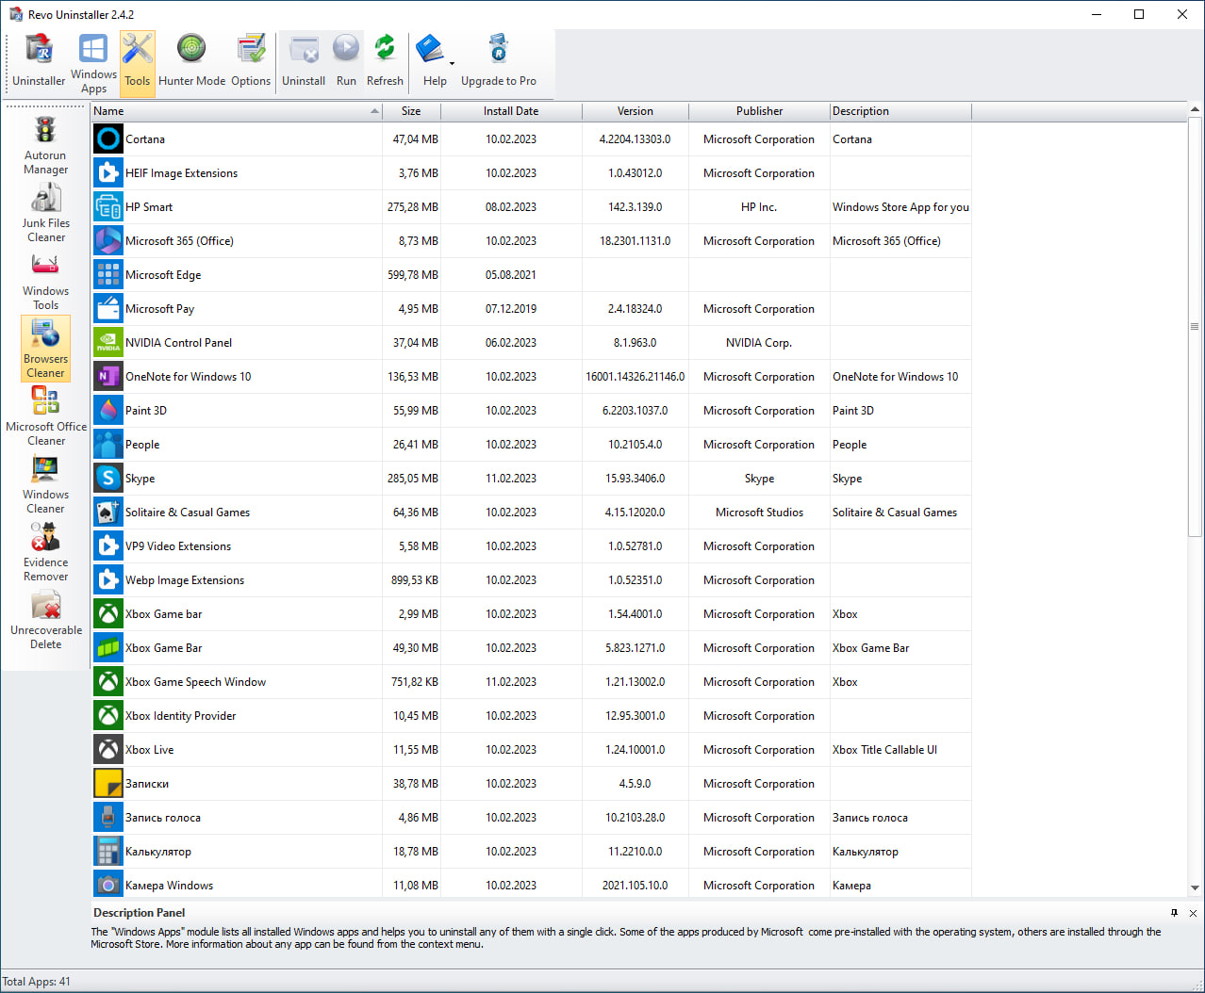Viewport: 1205px width, 993px height.
Task: Open Autorun Manager tool
Action: click(x=45, y=145)
